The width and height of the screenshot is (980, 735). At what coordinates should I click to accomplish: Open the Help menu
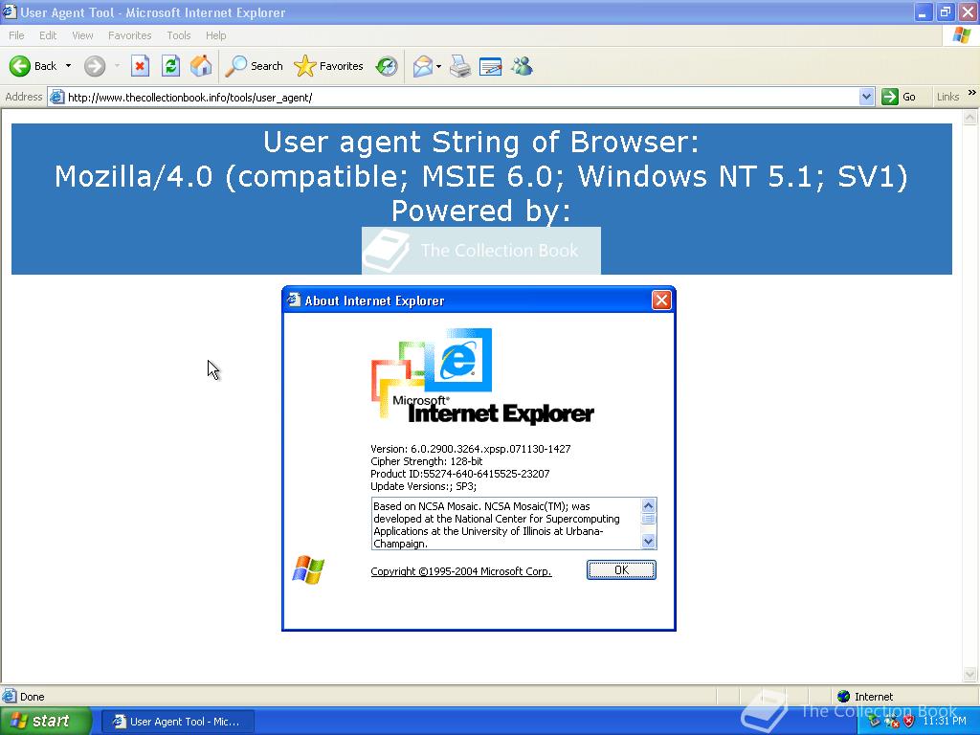tap(215, 35)
